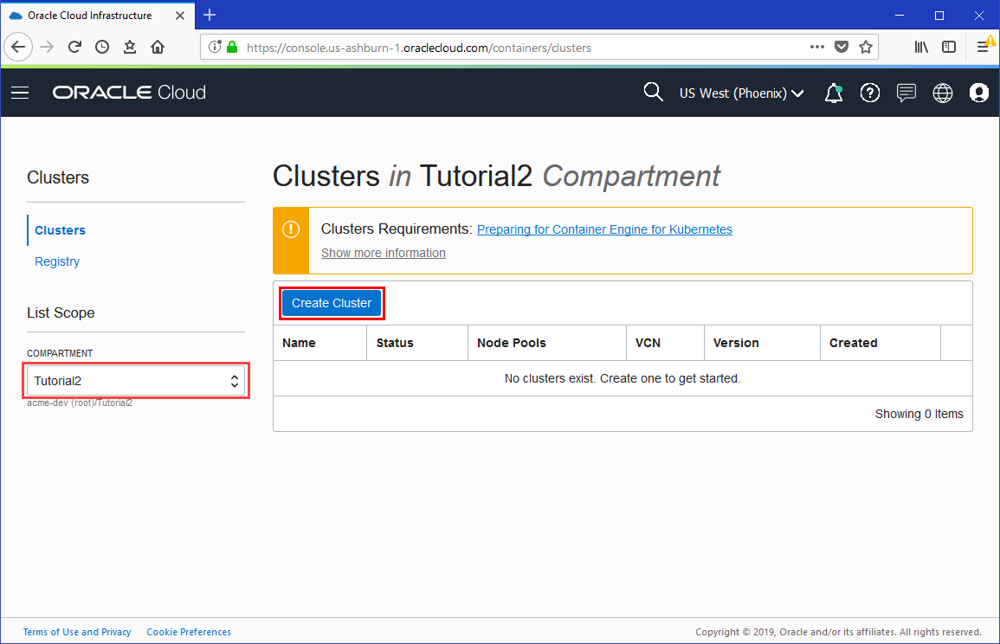Screen dimensions: 1000x644
Task: Go back with the browser back arrow
Action: (x=18, y=48)
